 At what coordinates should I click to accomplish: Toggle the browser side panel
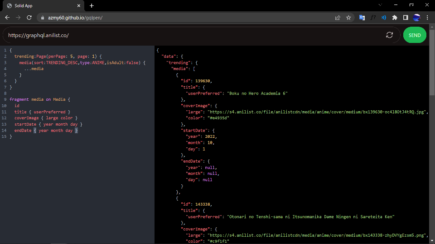click(406, 18)
